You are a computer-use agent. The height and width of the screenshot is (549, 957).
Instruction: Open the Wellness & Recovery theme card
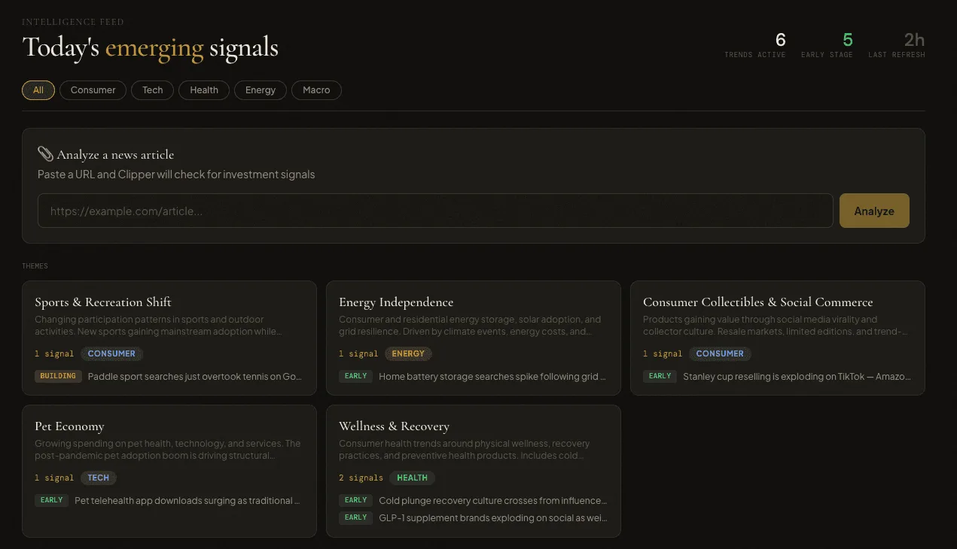[x=474, y=472]
